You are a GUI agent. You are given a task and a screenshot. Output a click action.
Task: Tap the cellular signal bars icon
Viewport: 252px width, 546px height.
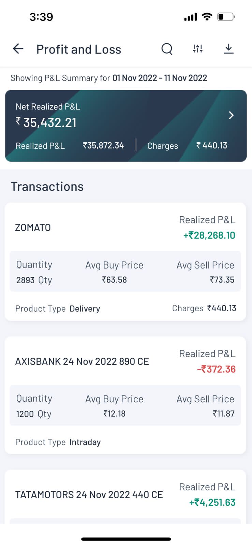point(191,17)
